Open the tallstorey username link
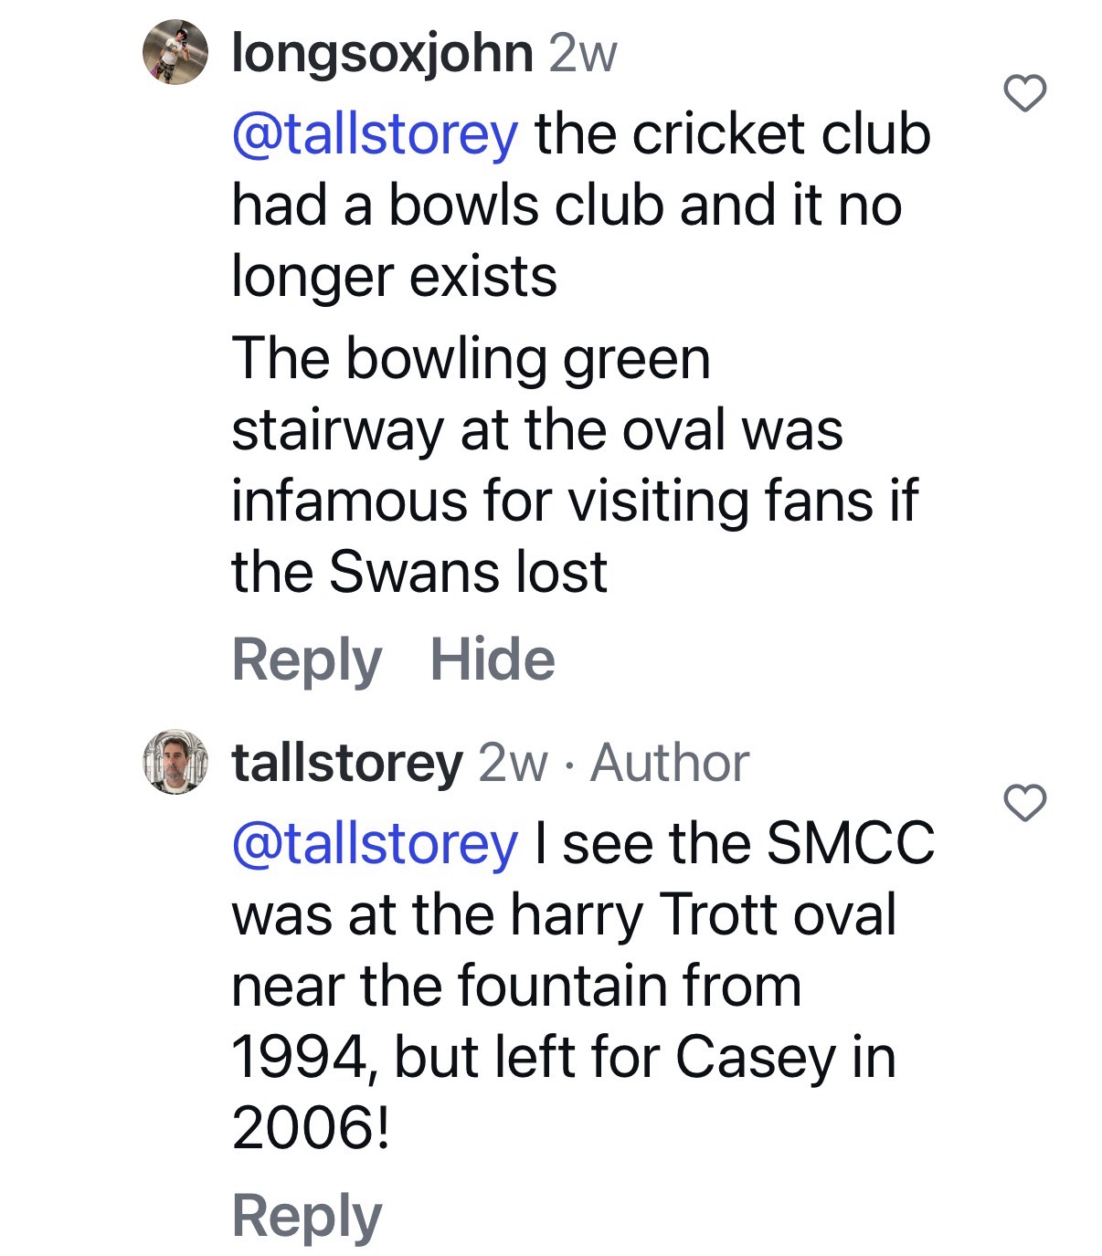The image size is (1102, 1256). 347,763
